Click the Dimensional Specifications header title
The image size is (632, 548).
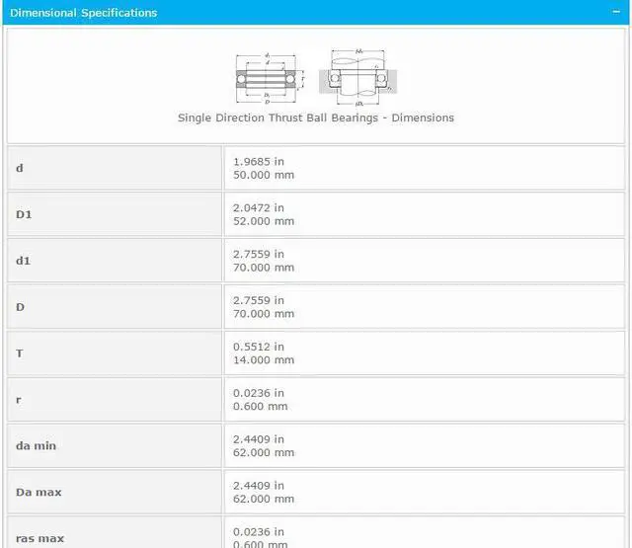pos(83,13)
